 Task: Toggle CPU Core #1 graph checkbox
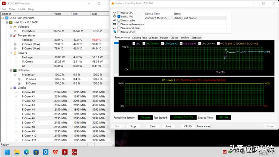click(x=144, y=44)
